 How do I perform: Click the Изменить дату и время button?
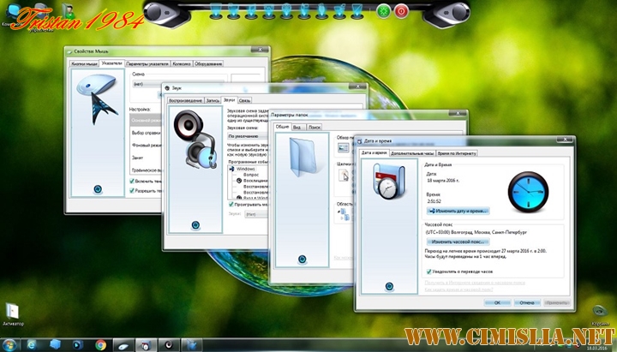tap(457, 210)
